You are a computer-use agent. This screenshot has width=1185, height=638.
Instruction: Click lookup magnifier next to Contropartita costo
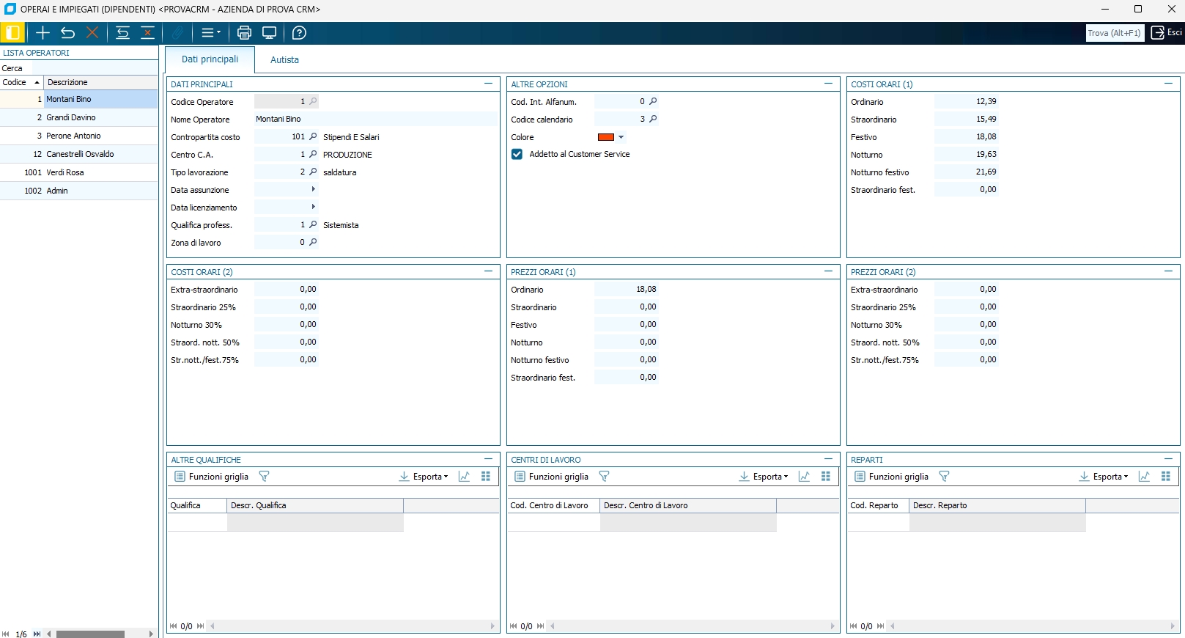pos(313,136)
